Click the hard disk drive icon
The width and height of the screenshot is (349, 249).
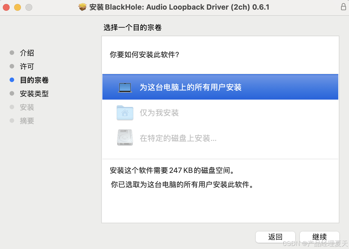click(125, 138)
